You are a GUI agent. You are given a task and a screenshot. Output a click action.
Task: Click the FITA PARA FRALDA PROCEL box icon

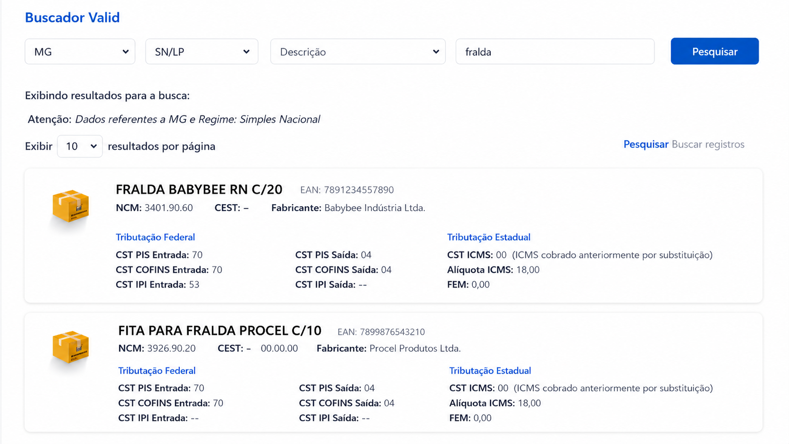(x=70, y=347)
